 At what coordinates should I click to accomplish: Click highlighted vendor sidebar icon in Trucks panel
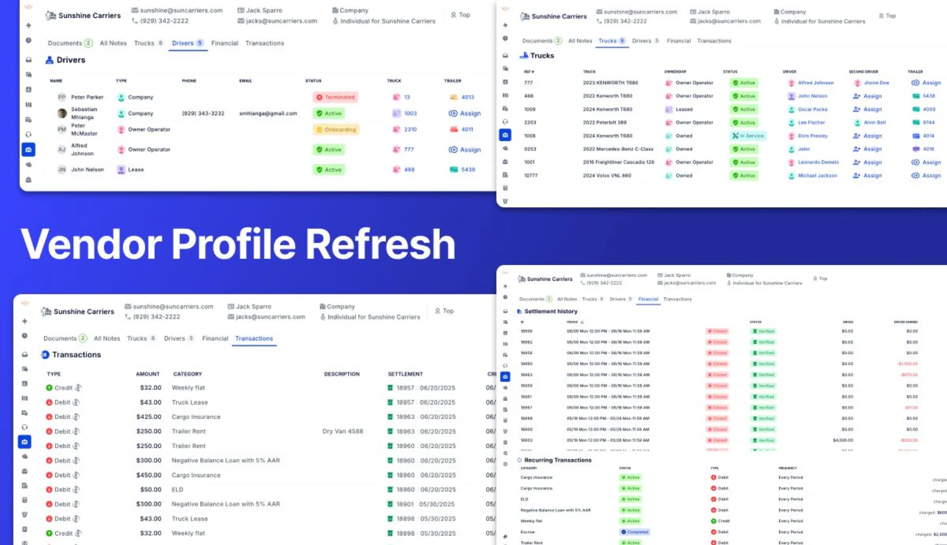[x=505, y=136]
